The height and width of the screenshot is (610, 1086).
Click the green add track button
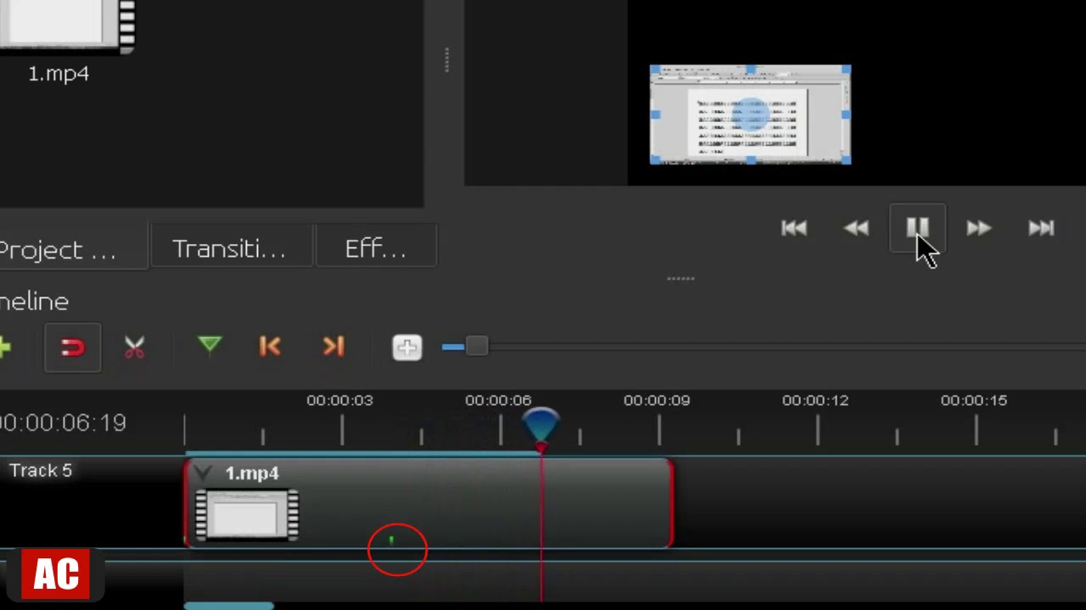pos(4,347)
